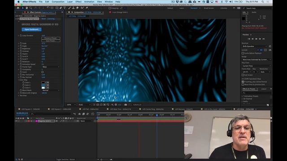Toggle include audio speaker icon in Preview
Image resolution: width=287 pixels, height=161 pixels.
261,50
